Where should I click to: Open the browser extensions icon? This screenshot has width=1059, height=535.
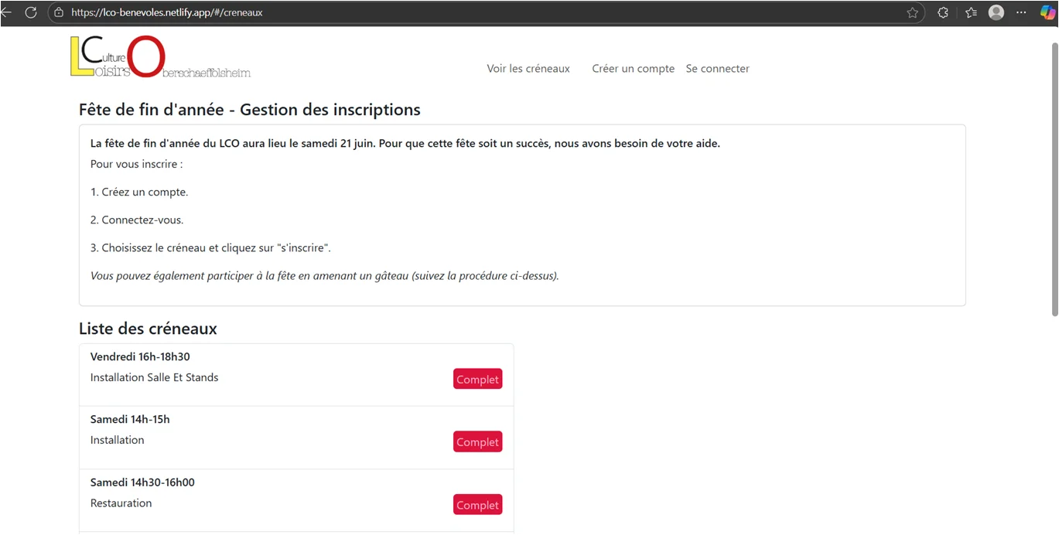pyautogui.click(x=942, y=12)
